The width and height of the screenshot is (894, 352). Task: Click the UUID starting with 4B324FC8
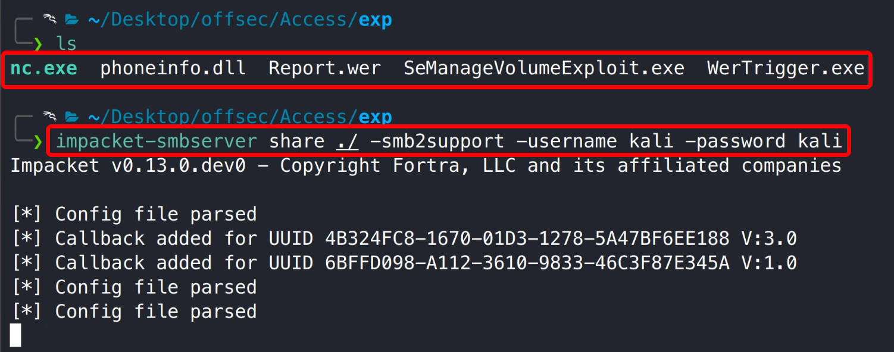(527, 238)
